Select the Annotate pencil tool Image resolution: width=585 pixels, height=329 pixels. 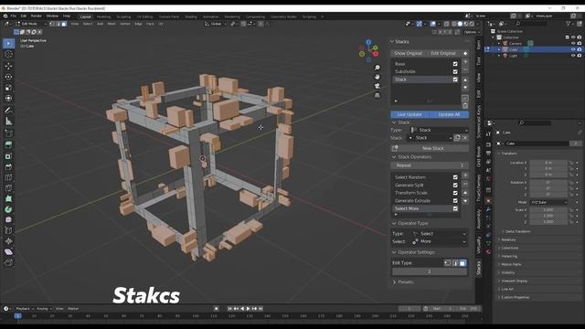click(x=8, y=110)
